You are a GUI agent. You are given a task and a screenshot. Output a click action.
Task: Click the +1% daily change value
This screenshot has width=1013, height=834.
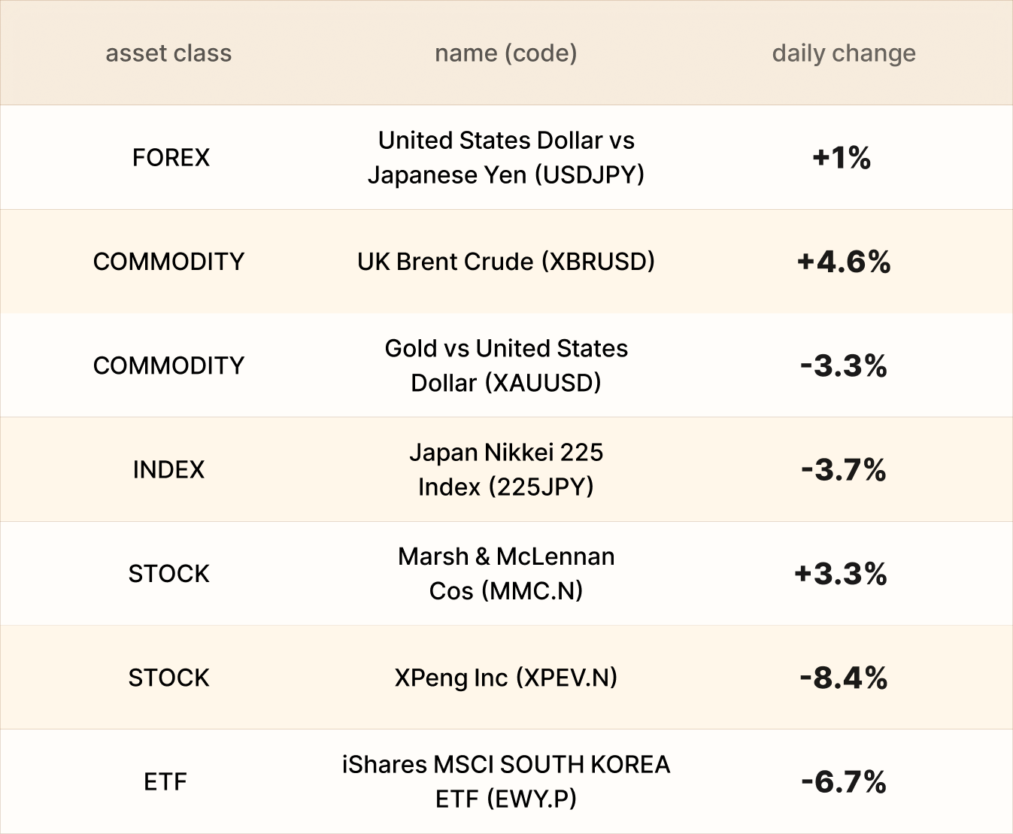842,158
